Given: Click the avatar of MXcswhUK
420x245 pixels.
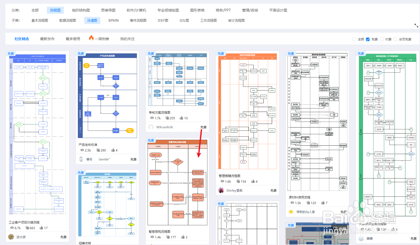Looking at the screenshot, I should (151, 127).
